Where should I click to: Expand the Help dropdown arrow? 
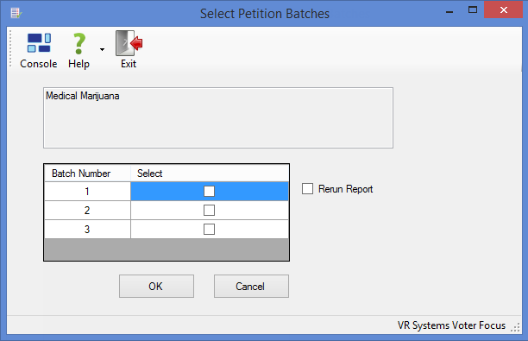click(x=102, y=49)
